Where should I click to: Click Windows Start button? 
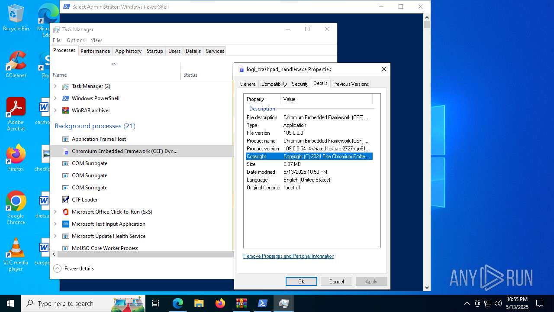point(10,303)
